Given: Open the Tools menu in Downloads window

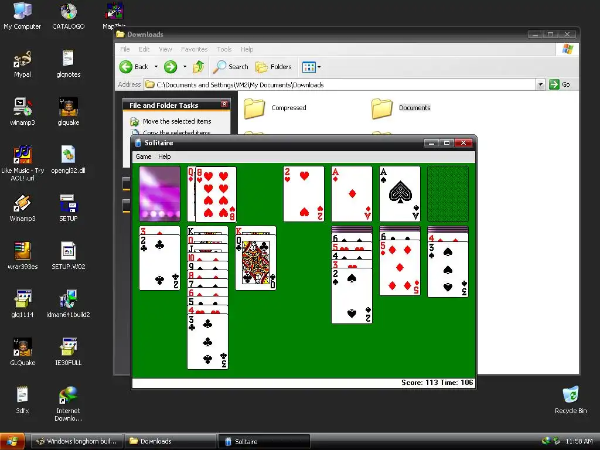Looking at the screenshot, I should point(224,49).
